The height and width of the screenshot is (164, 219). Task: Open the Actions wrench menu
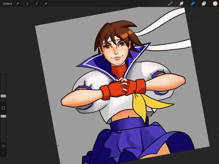(18, 4)
